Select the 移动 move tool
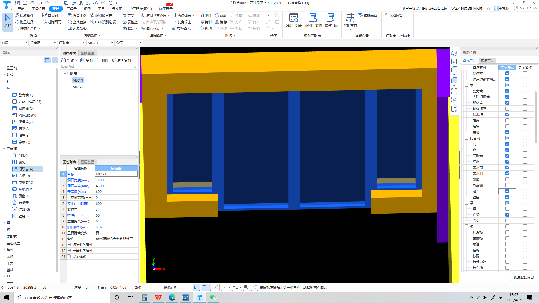Viewport: 539px width, 303px height. [x=205, y=28]
